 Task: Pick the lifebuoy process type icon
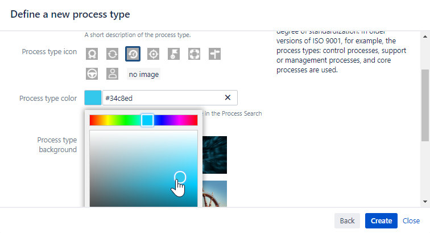click(194, 54)
